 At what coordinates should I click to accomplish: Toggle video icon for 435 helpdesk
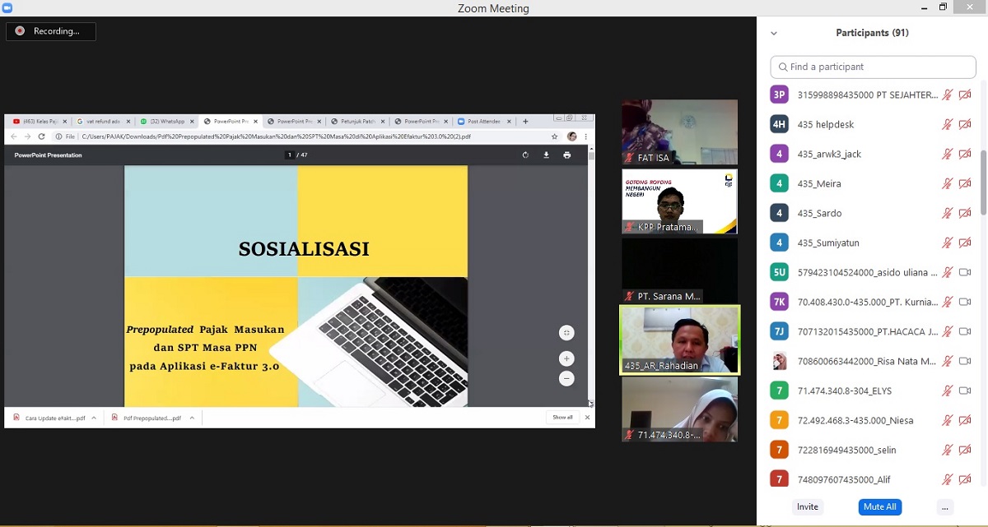click(965, 124)
